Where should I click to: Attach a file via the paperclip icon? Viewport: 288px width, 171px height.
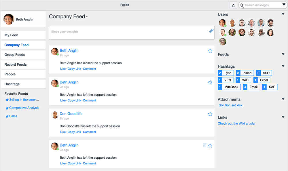[x=211, y=31]
